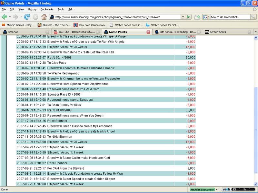Close the Game Points tab
This screenshot has height=193, width=258.
point(148,32)
